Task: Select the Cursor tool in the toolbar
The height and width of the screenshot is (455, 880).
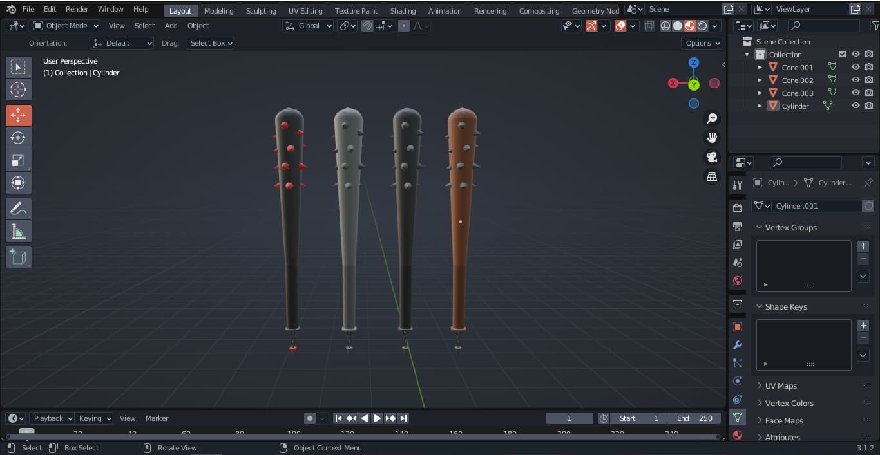Action: click(x=18, y=90)
